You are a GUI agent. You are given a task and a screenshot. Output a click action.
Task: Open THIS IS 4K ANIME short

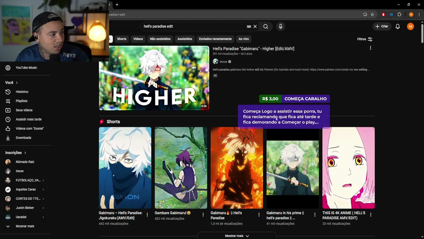tap(348, 168)
